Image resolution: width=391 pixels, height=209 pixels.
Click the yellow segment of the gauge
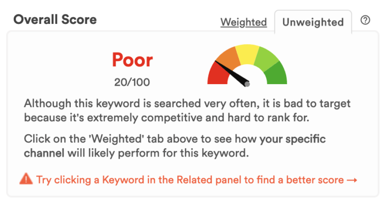pyautogui.click(x=247, y=54)
